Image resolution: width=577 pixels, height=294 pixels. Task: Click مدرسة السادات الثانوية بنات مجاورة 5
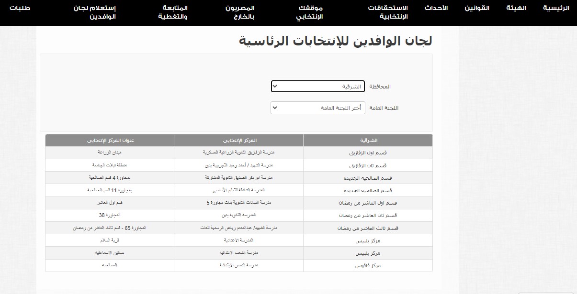[238, 202]
